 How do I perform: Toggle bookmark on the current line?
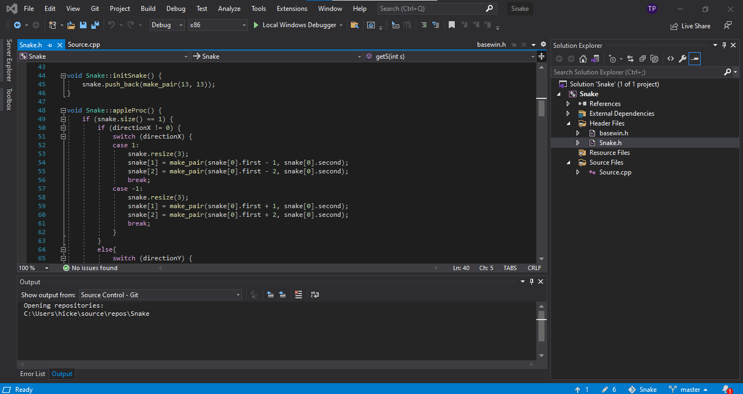(x=451, y=25)
